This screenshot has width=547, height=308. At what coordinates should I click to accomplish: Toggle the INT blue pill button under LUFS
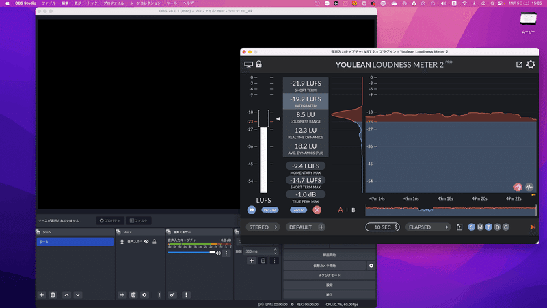pos(270,210)
